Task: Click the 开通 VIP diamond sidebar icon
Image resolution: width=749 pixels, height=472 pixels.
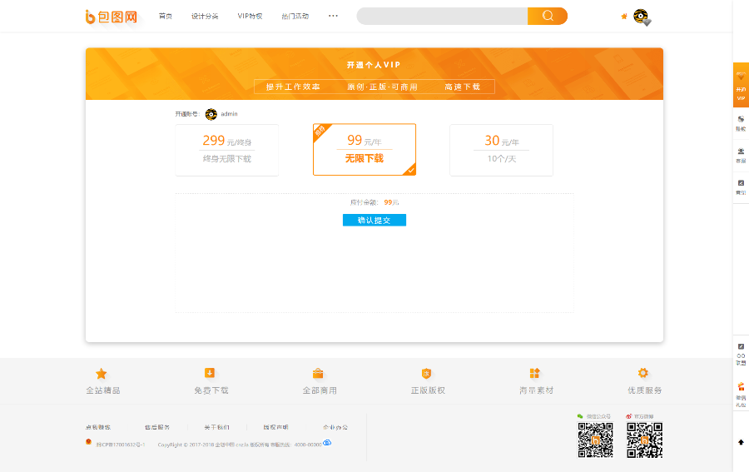Action: (741, 85)
